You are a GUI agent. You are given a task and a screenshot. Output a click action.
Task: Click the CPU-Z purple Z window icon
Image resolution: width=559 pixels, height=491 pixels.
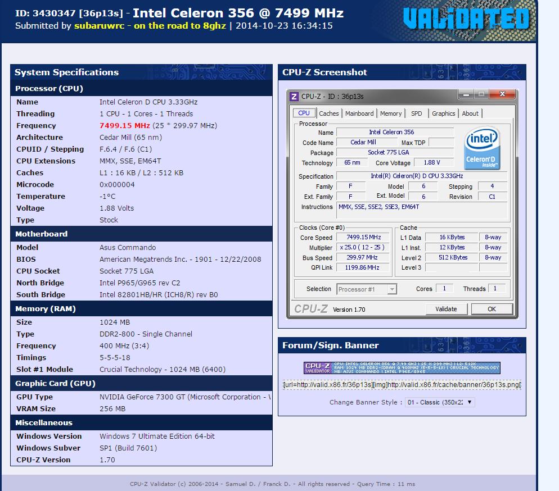[294, 97]
